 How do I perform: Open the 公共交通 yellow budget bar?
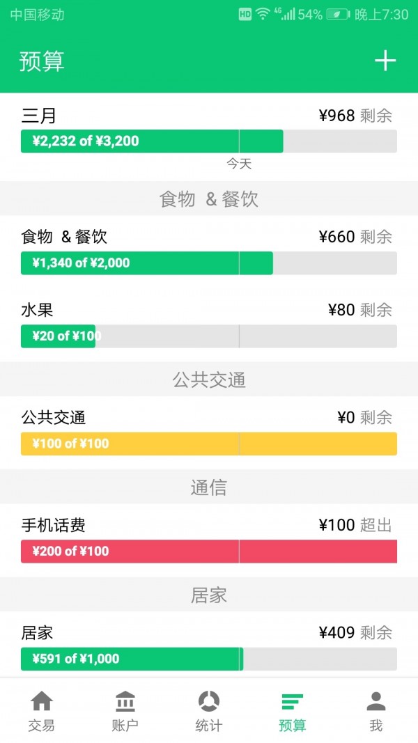209,444
